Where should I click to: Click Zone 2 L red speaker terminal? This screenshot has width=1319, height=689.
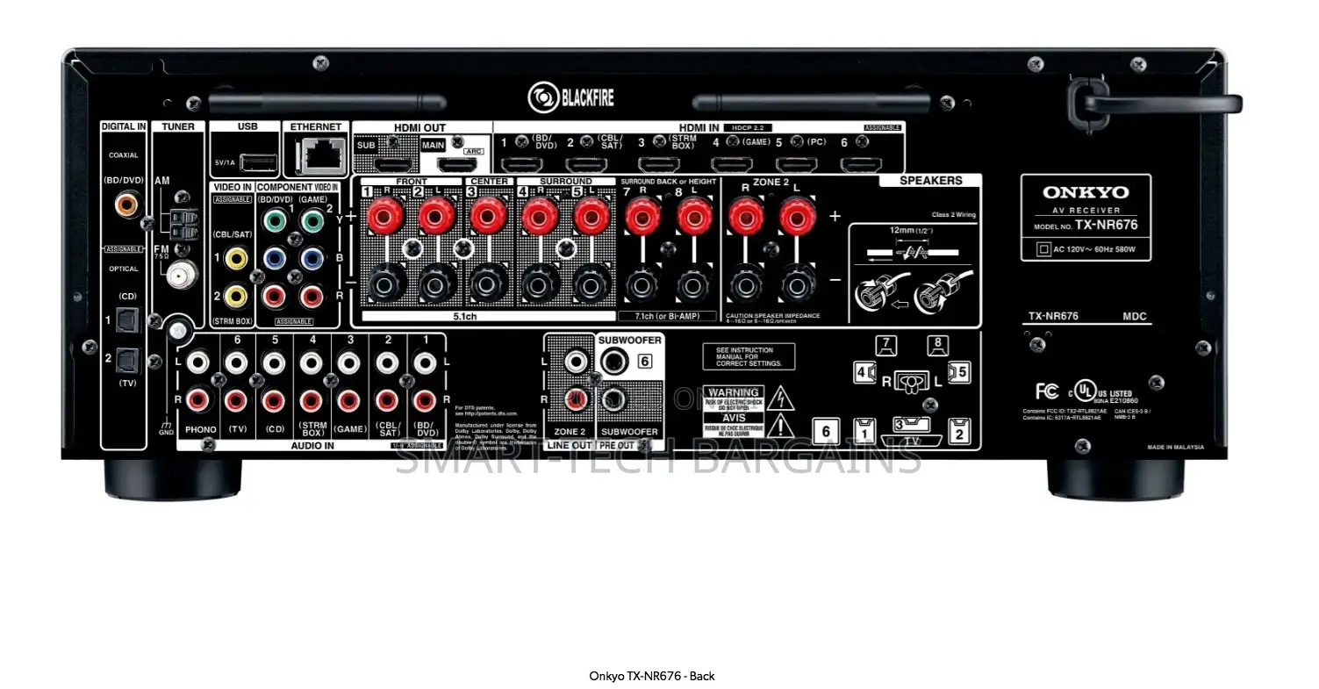click(797, 215)
